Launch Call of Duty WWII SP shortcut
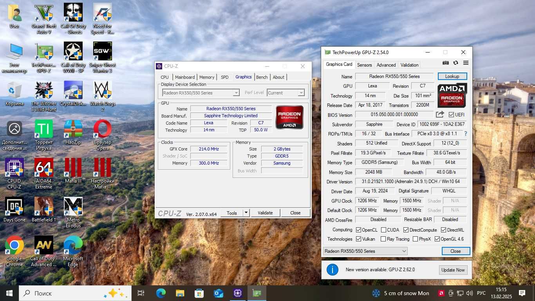 point(73,58)
